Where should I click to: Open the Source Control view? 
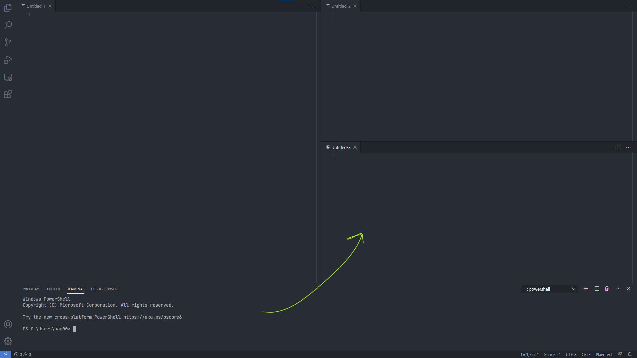click(x=8, y=42)
